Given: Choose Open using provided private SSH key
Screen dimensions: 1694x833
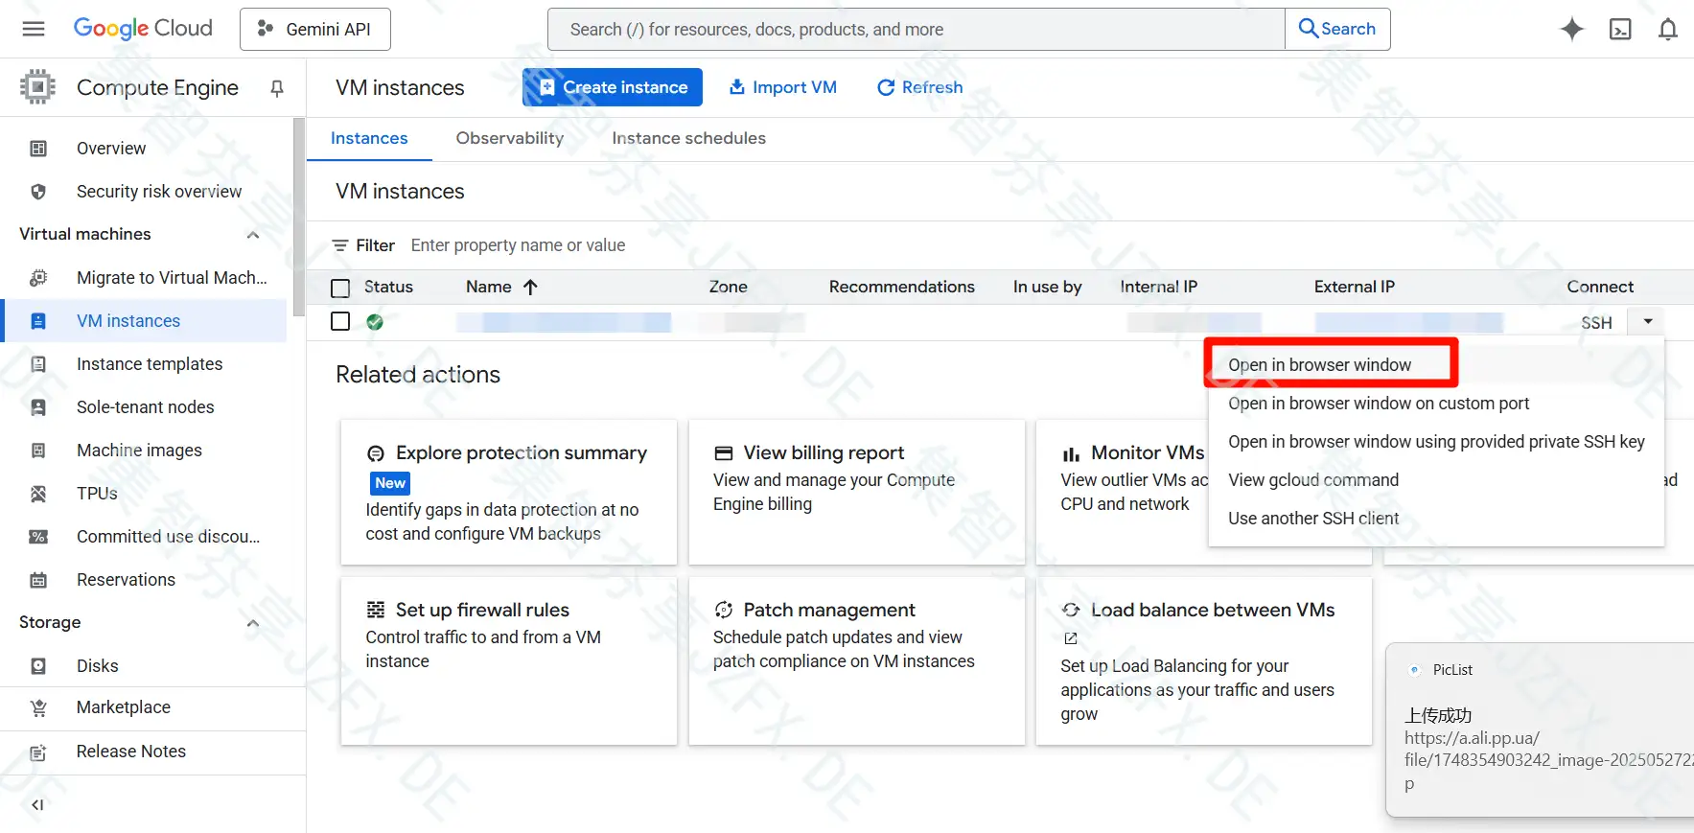Looking at the screenshot, I should click(1436, 442).
